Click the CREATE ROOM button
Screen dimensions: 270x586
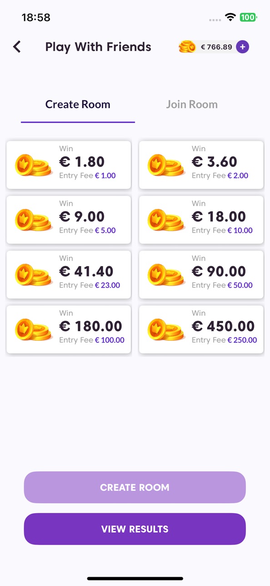click(135, 487)
